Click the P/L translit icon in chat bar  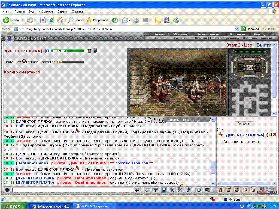[180, 190]
